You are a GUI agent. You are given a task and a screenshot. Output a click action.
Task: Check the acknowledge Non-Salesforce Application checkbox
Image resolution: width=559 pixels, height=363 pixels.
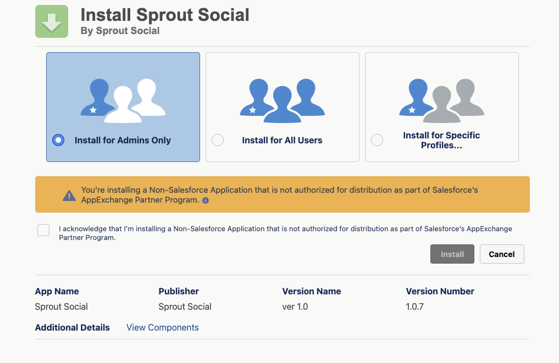43,230
